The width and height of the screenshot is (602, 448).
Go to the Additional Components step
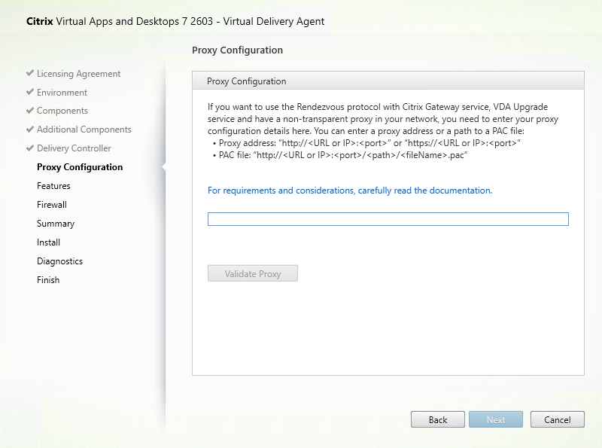(84, 130)
